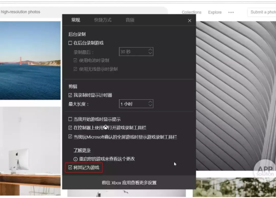Viewport: 276px width, 198px height.
Task: Open the 快捷方式 tab
Action: (x=103, y=20)
